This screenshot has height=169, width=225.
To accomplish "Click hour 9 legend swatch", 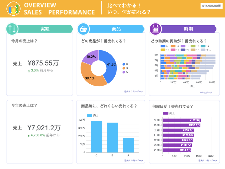I will click(163, 46).
